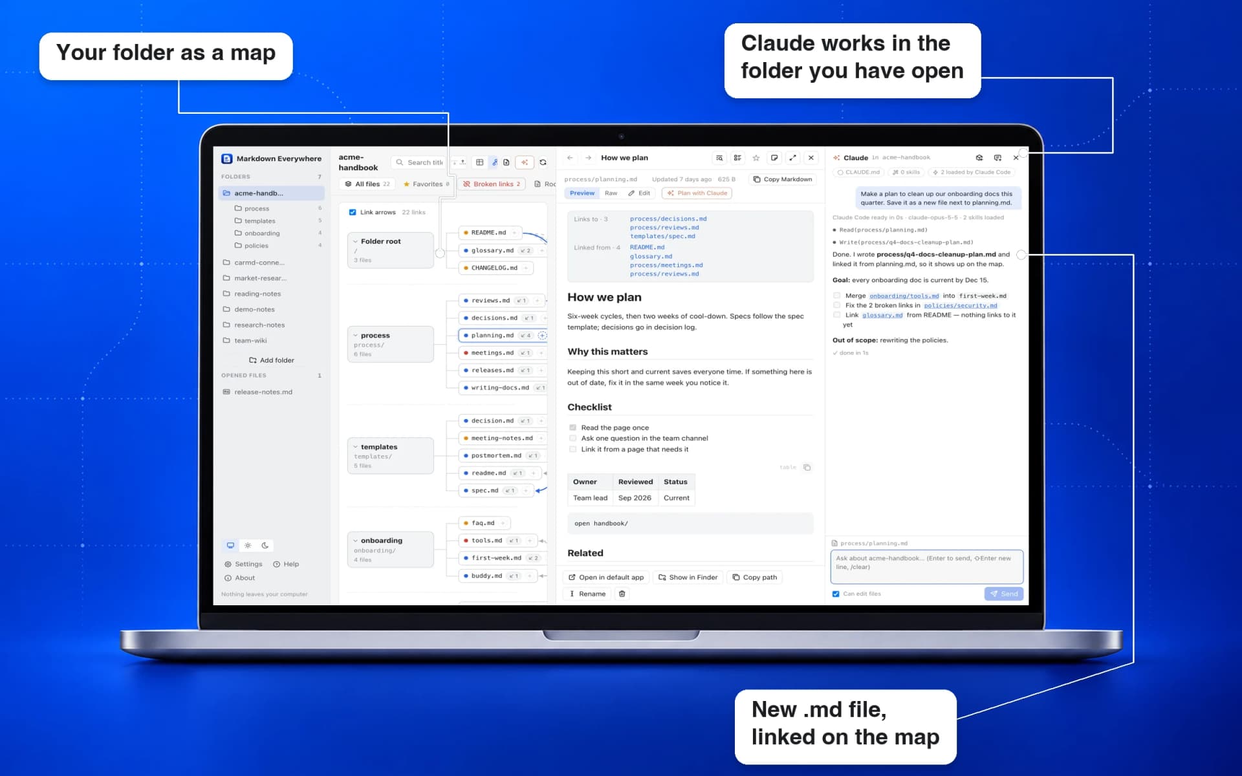The image size is (1242, 776).
Task: Uncheck the Link arrows checkbox
Action: pos(353,212)
